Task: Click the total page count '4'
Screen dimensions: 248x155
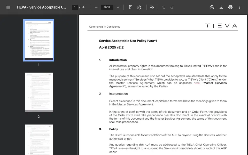Action: tap(83, 7)
